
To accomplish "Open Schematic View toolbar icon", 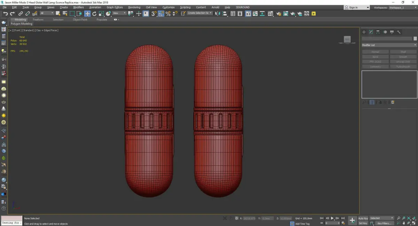I will coord(262,14).
